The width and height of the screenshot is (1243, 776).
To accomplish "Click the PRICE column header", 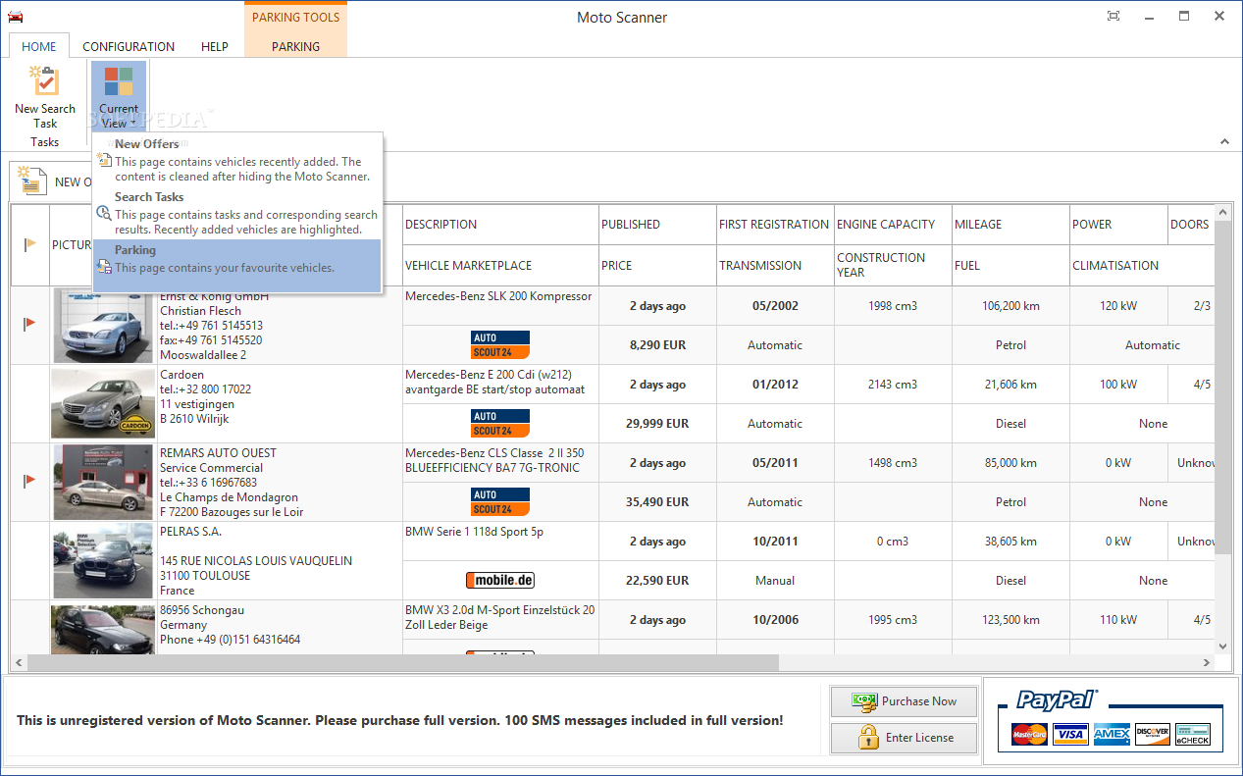I will click(657, 266).
